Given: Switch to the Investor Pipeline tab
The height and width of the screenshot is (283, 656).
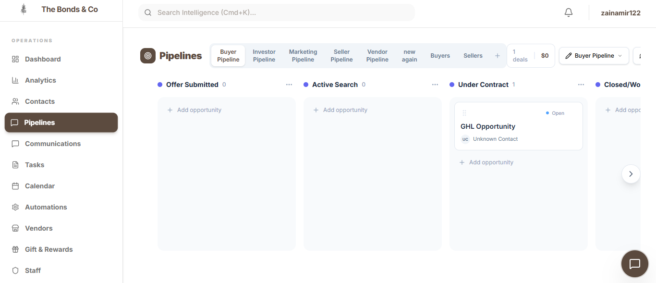Looking at the screenshot, I should point(264,55).
